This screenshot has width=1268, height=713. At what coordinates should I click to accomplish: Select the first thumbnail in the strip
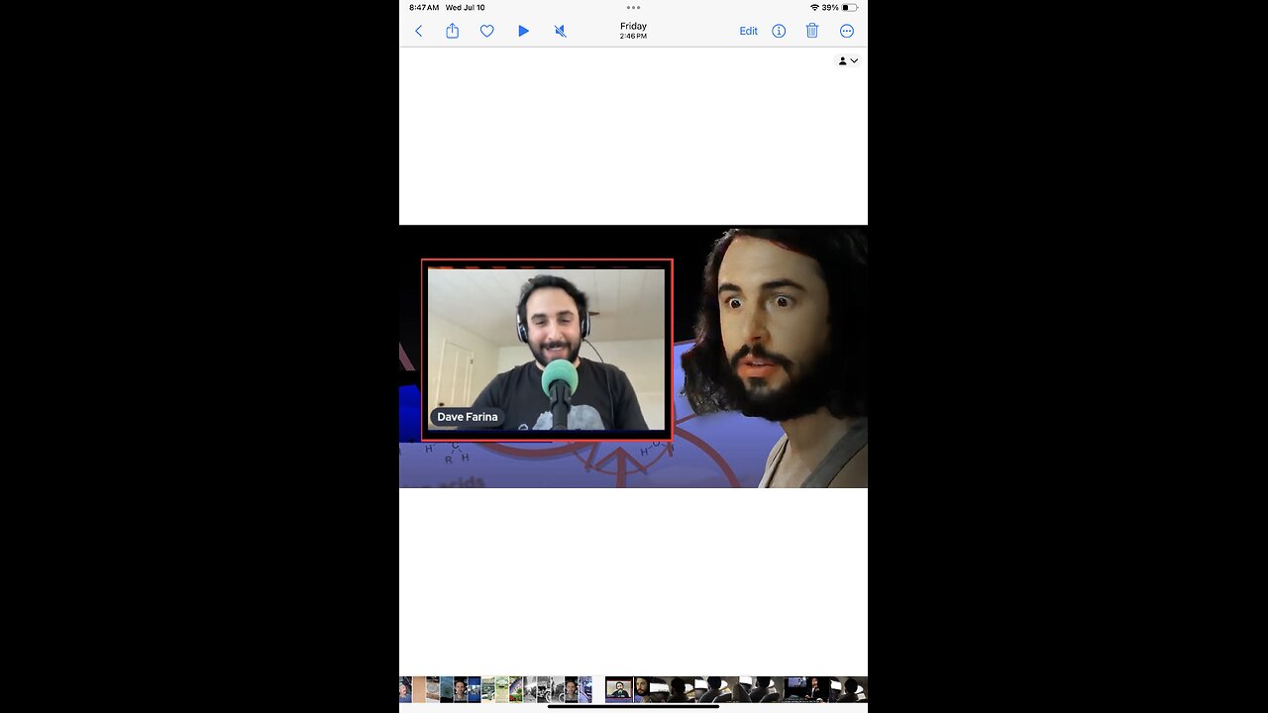click(405, 689)
